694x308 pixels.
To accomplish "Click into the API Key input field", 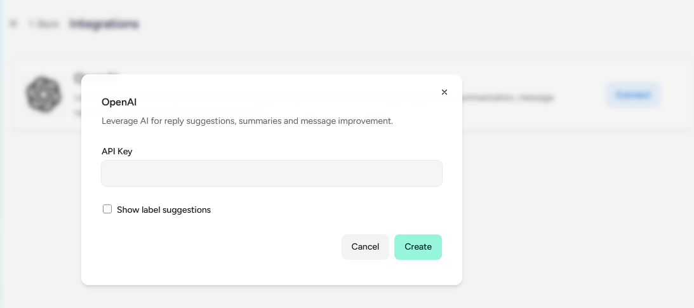I will click(x=272, y=173).
